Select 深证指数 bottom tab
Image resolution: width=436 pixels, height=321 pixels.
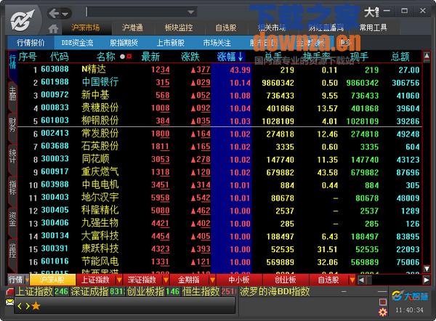tap(142, 280)
